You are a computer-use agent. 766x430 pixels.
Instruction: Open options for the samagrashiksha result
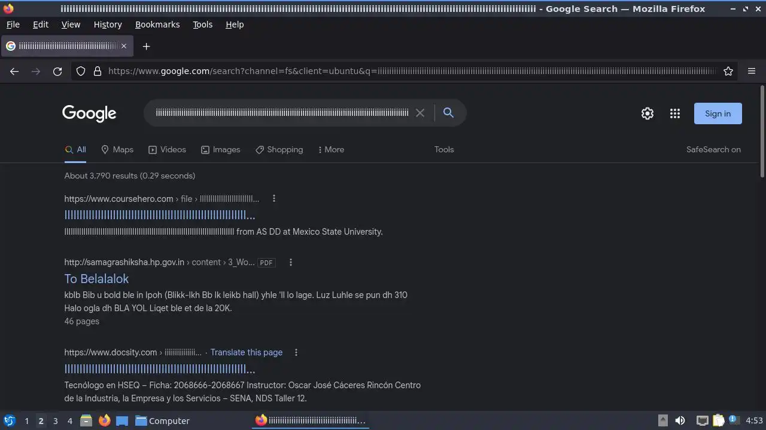(x=291, y=262)
